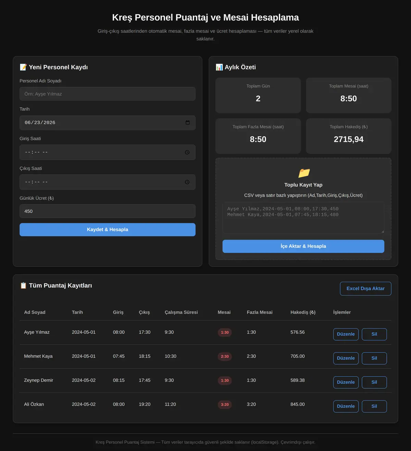The width and height of the screenshot is (411, 451).
Task: Click the Tarih column header in the table
Action: coord(77,312)
